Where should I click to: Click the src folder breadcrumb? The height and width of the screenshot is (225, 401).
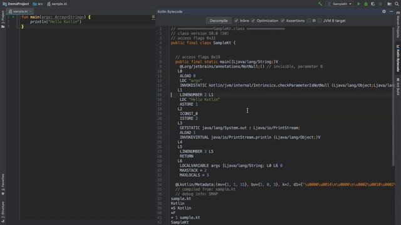pyautogui.click(x=38, y=4)
